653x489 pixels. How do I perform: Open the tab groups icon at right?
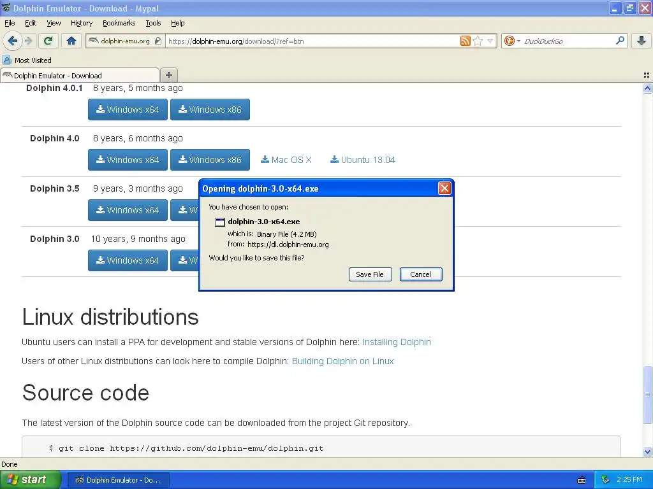647,75
